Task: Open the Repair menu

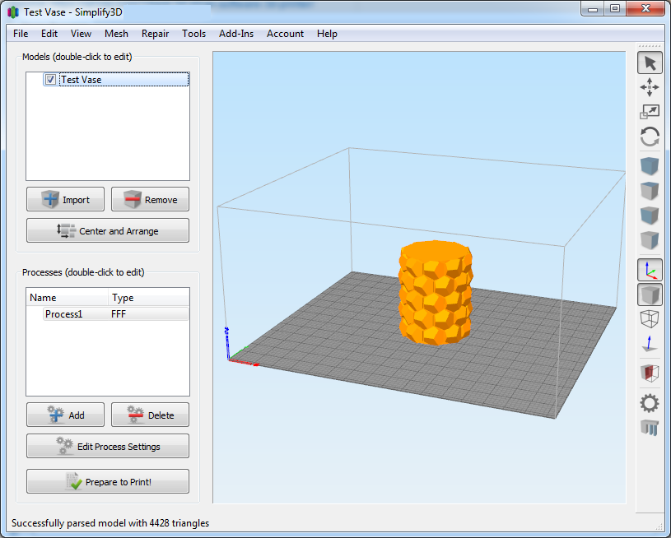Action: point(156,34)
